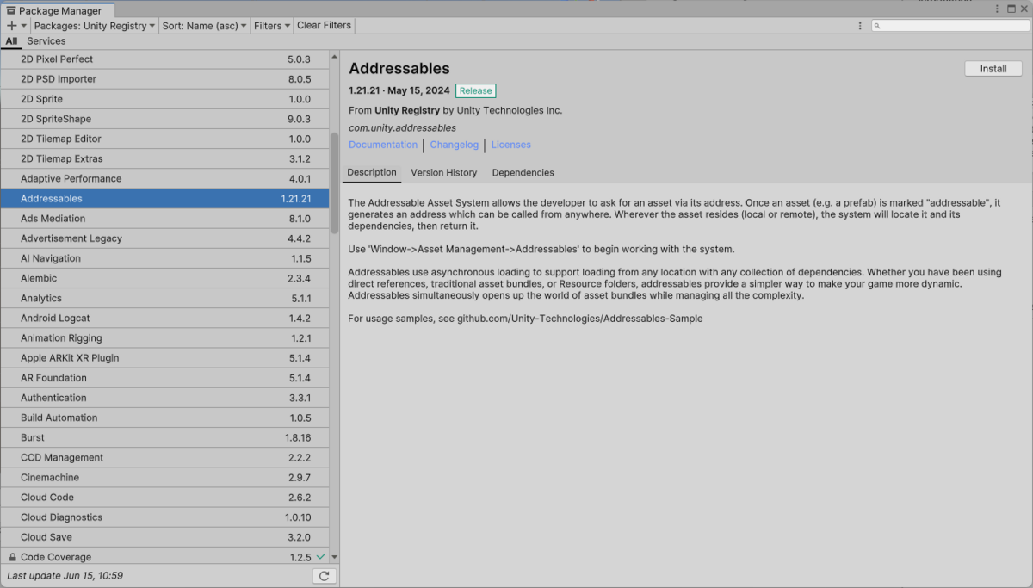Select 2D Sprite package
This screenshot has width=1033, height=588.
[x=164, y=99]
